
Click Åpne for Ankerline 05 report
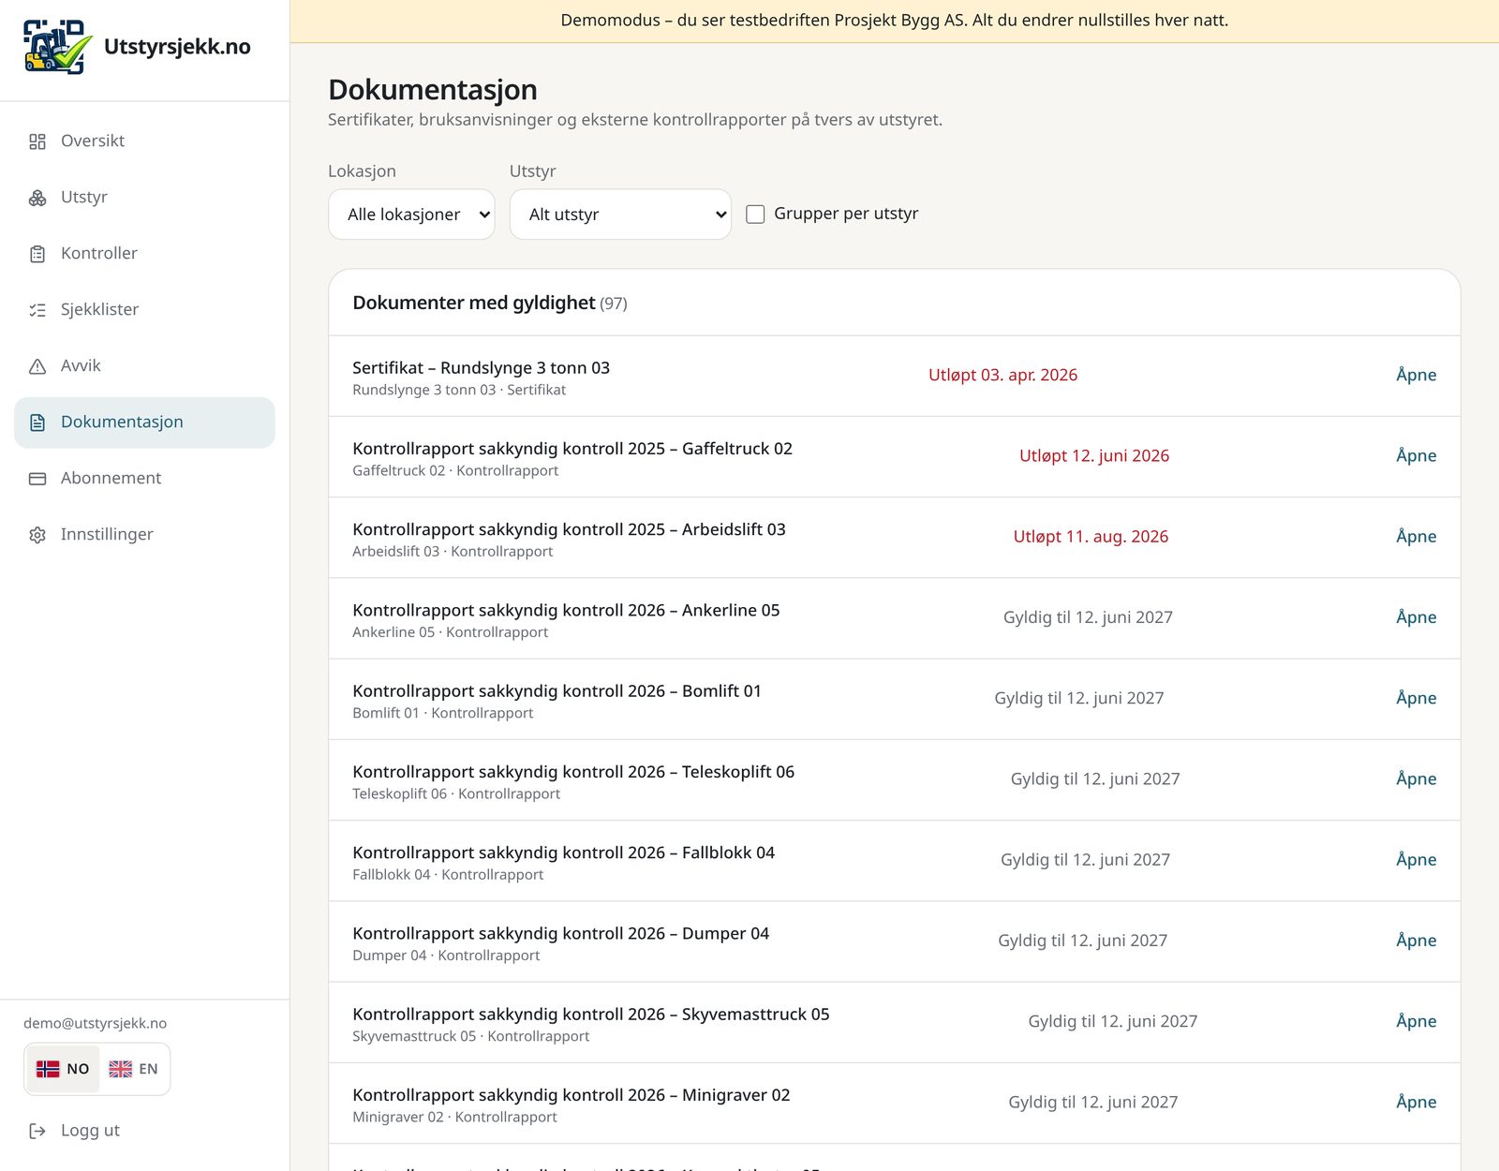[1416, 617]
